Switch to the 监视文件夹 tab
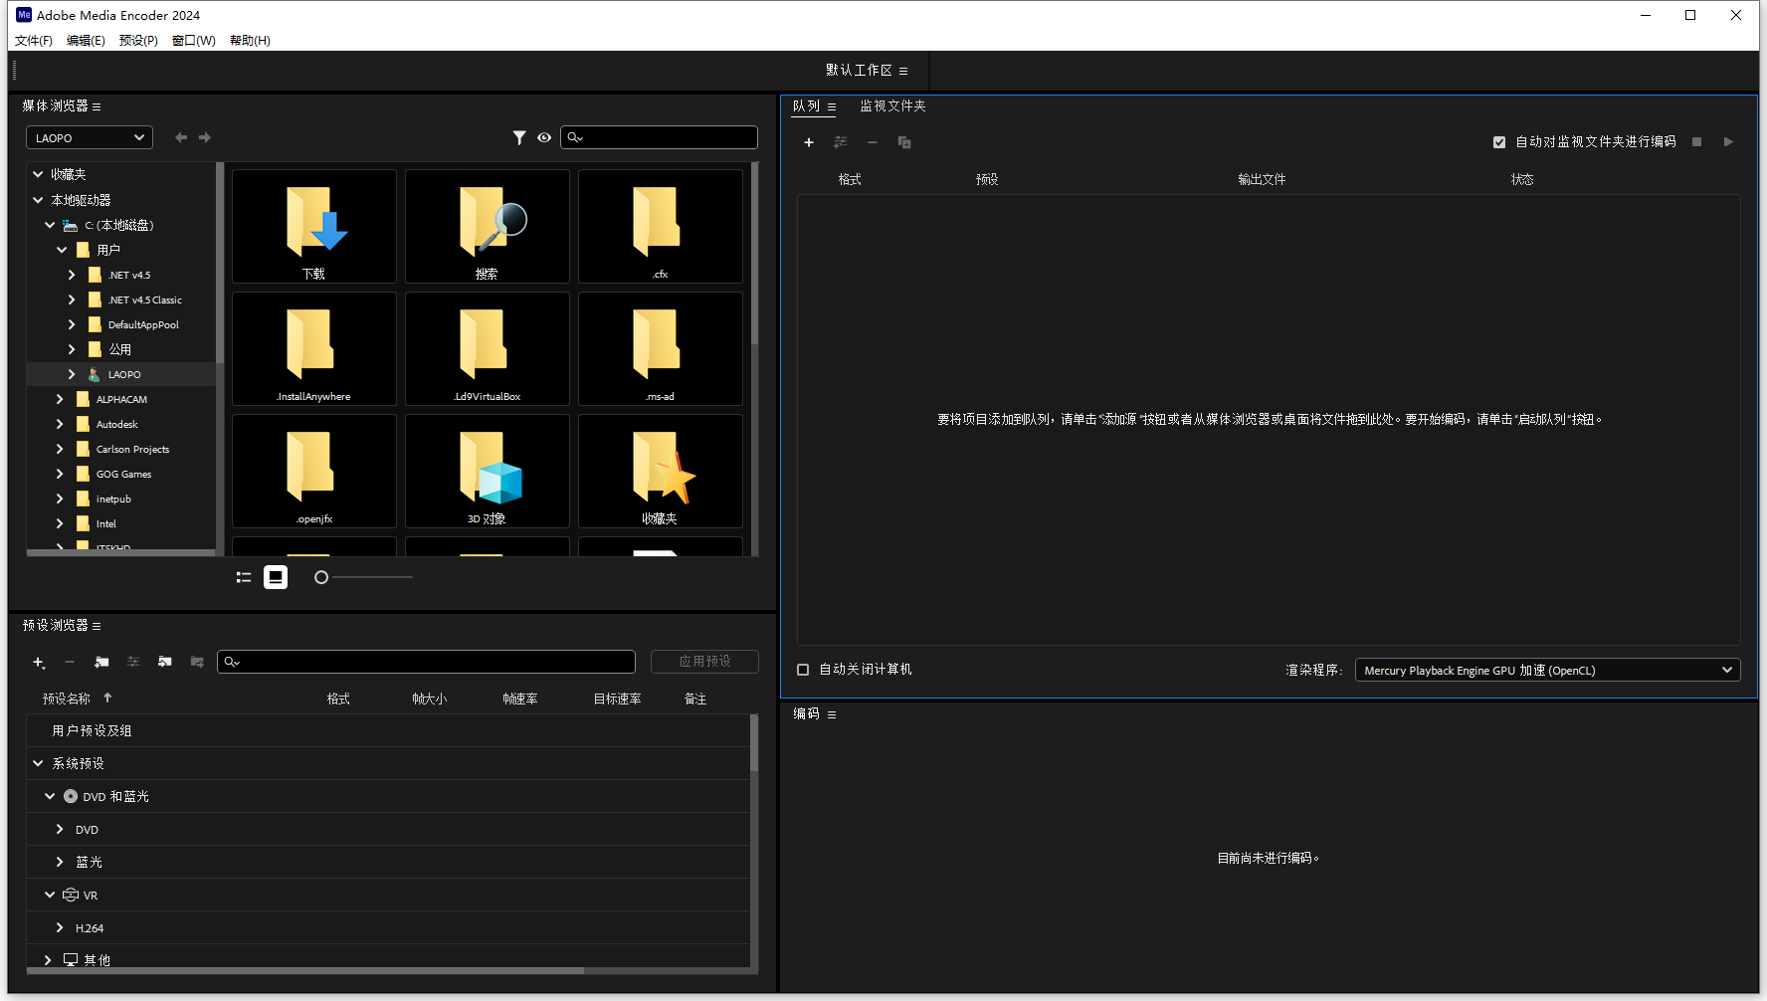The width and height of the screenshot is (1767, 1001). (891, 105)
